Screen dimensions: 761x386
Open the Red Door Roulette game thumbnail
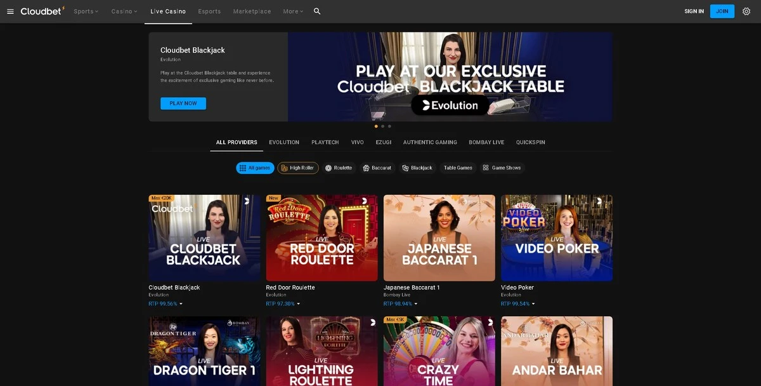pyautogui.click(x=322, y=237)
